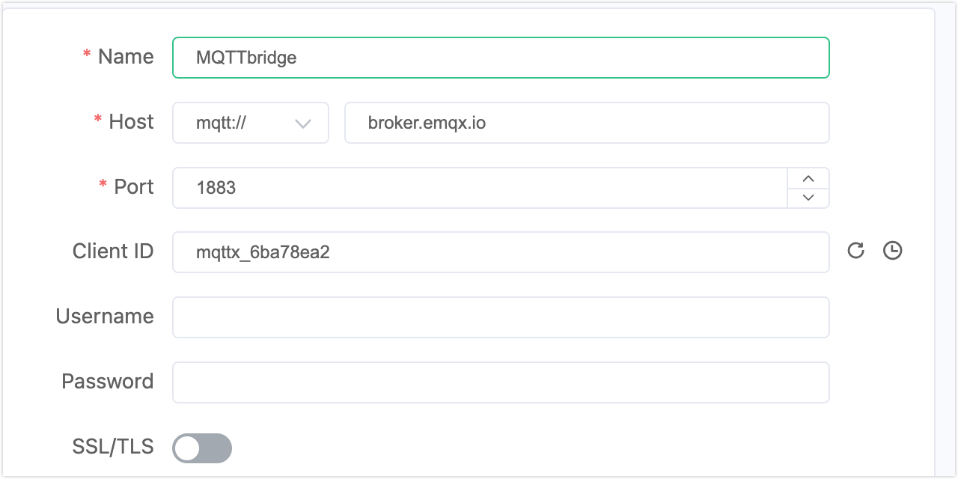Focus the Username input field
This screenshot has width=958, height=479.
[501, 317]
